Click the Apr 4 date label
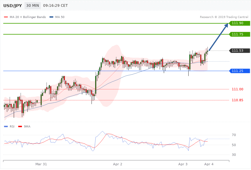 click(209, 164)
